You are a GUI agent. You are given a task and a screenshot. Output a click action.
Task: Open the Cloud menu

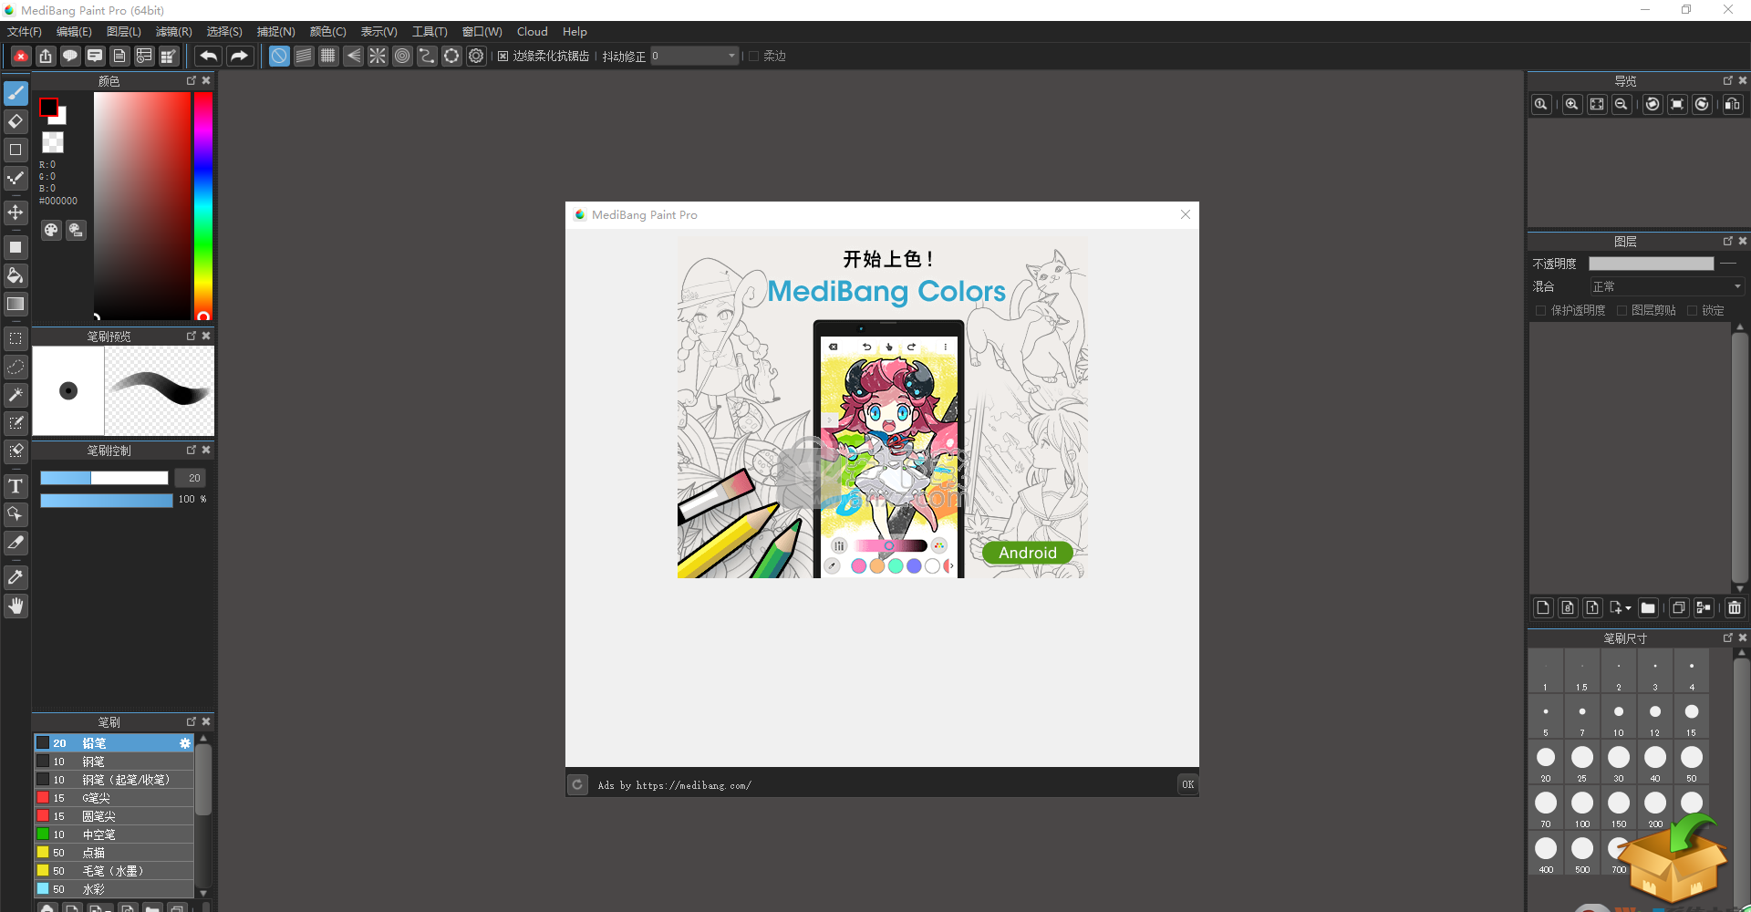click(533, 32)
